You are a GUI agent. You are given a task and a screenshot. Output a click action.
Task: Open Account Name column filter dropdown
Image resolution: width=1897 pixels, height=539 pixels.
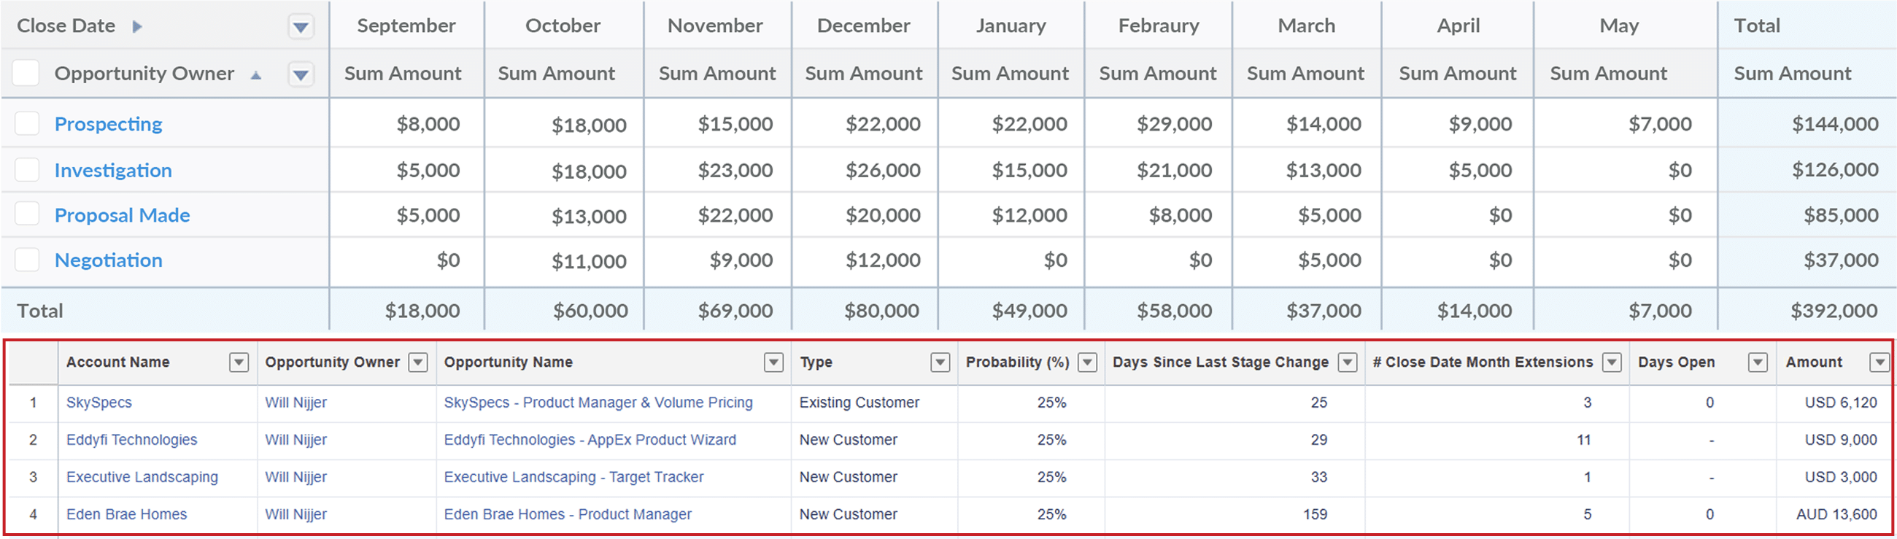pyautogui.click(x=239, y=362)
